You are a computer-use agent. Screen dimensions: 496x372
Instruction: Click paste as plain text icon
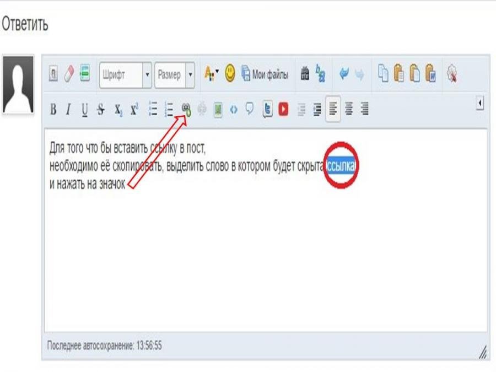tap(414, 73)
